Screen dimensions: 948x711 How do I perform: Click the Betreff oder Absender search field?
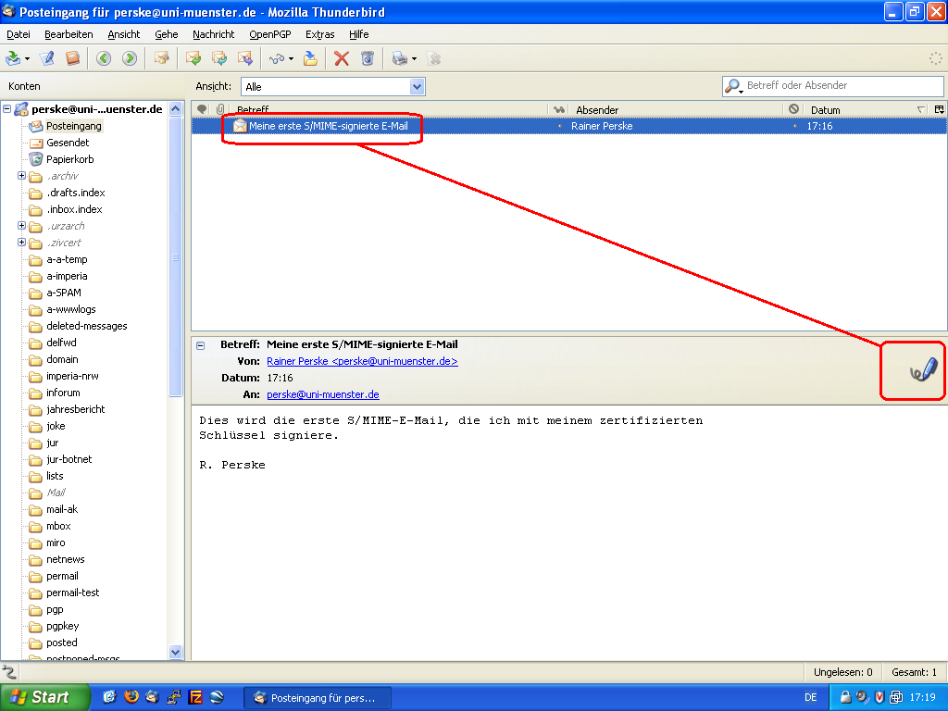coord(842,86)
